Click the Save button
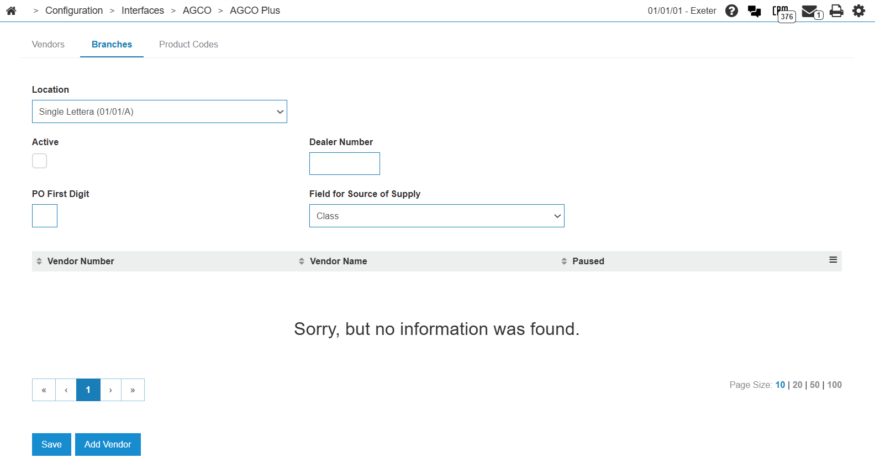Image resolution: width=875 pixels, height=458 pixels. pos(51,444)
